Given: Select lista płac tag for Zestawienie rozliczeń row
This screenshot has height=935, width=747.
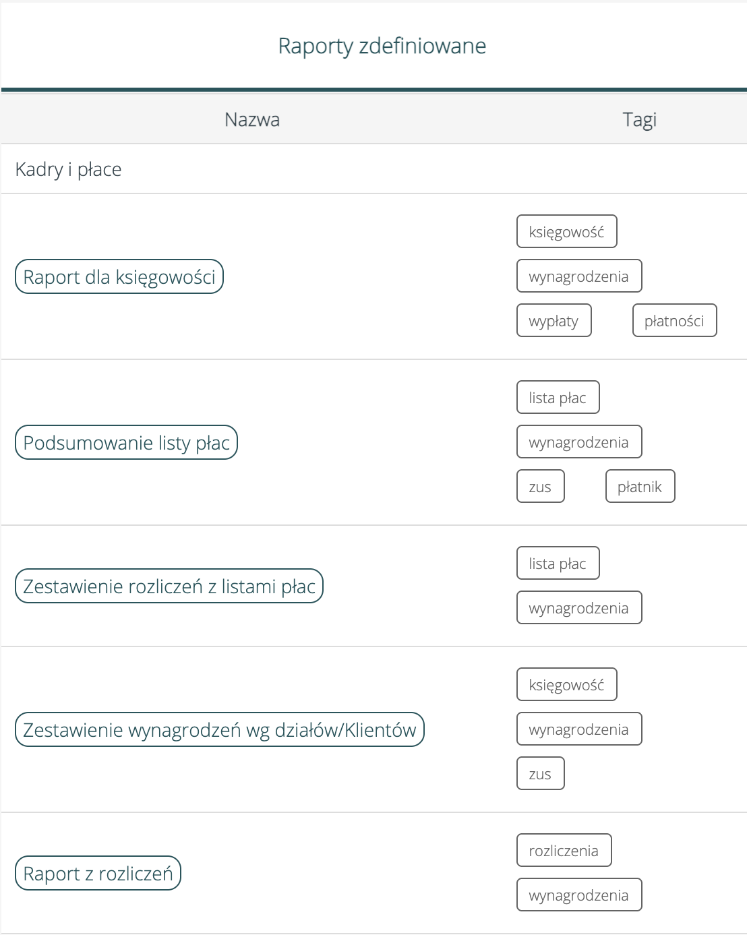Looking at the screenshot, I should pyautogui.click(x=558, y=564).
